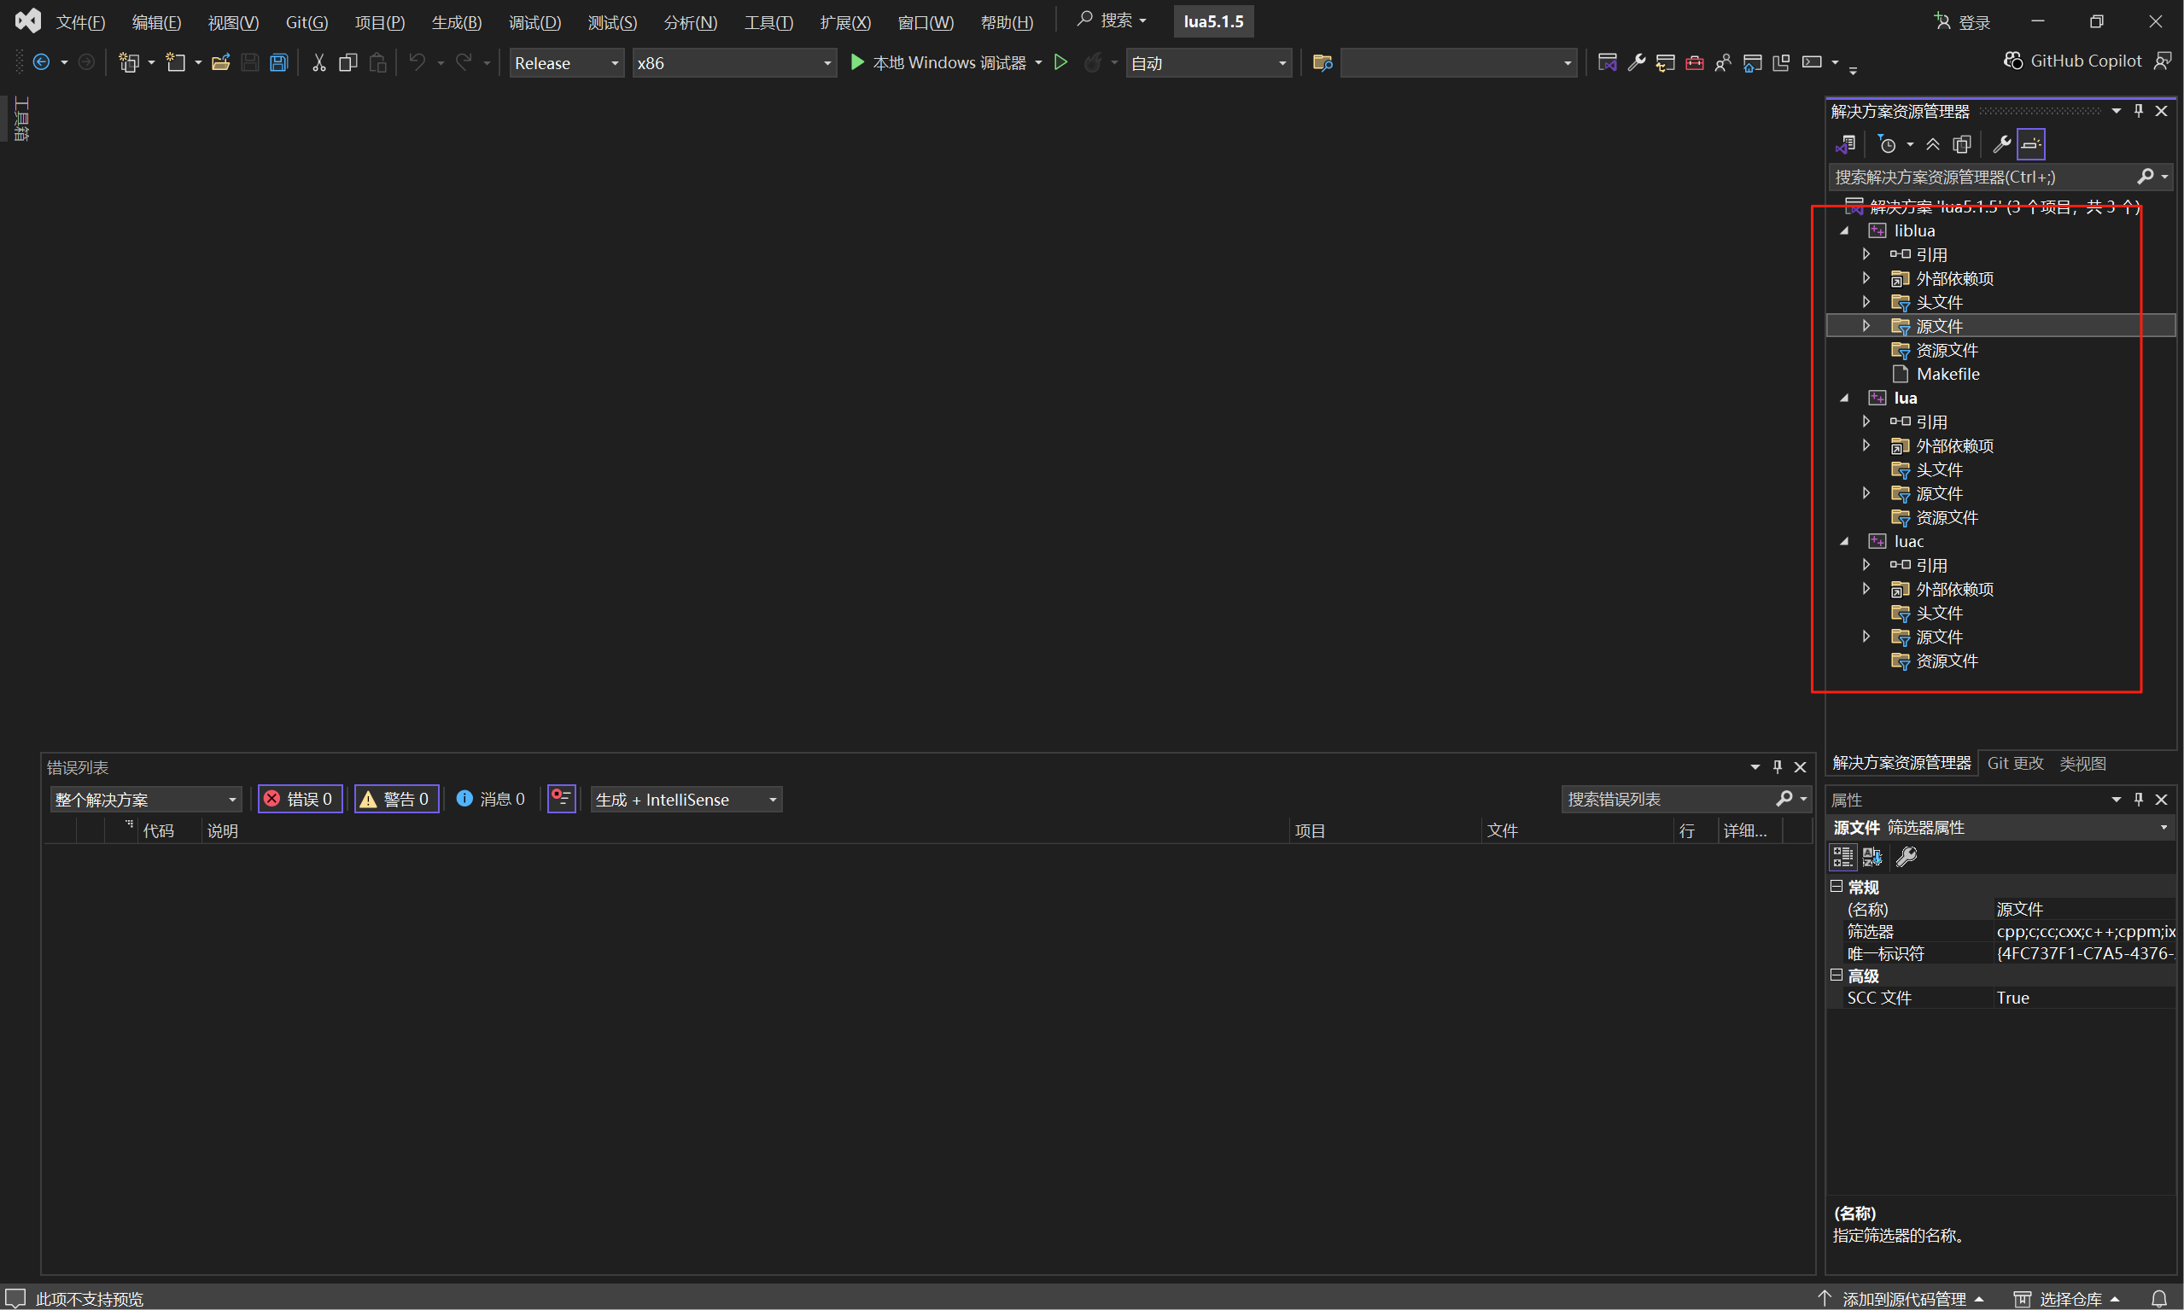
Task: Toggle the Errors 0 filter button
Action: (301, 799)
